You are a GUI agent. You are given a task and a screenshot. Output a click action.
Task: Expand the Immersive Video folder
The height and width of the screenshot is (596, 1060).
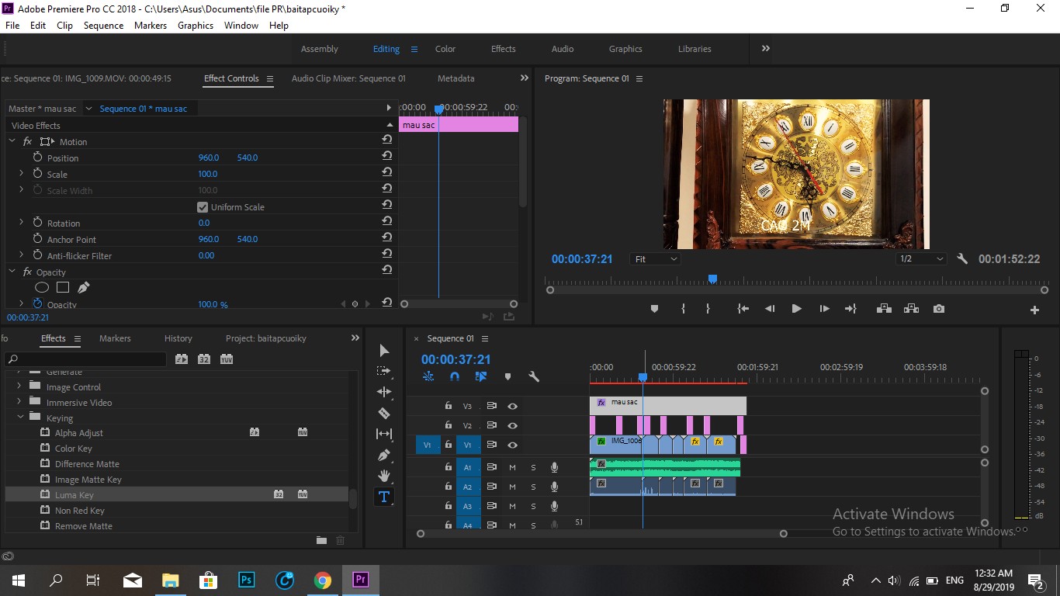pos(19,402)
